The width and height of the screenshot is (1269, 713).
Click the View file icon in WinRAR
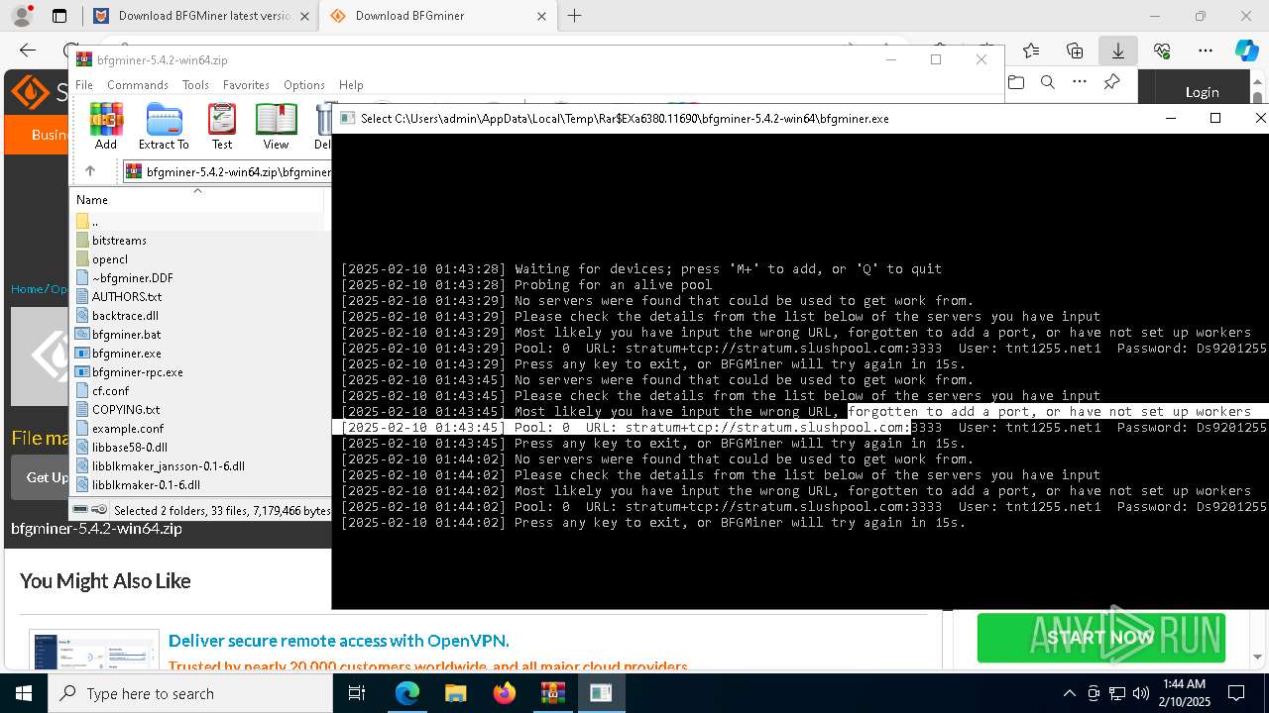coord(276,126)
